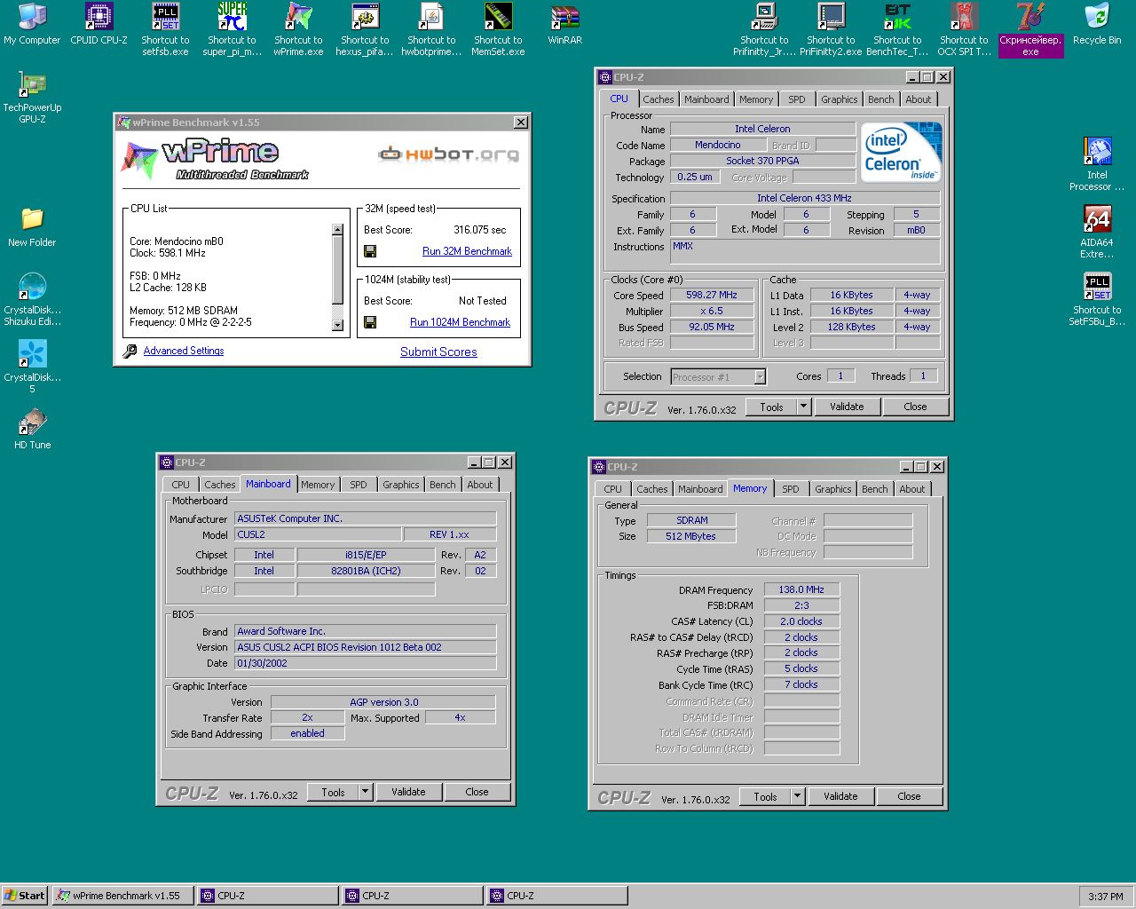Image resolution: width=1136 pixels, height=909 pixels.
Task: Click the Close button in Mainboard window
Action: (x=477, y=792)
